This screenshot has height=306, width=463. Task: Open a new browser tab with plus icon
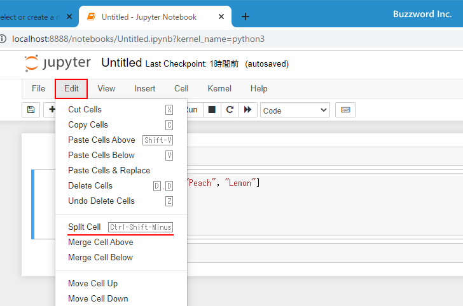[x=245, y=17]
